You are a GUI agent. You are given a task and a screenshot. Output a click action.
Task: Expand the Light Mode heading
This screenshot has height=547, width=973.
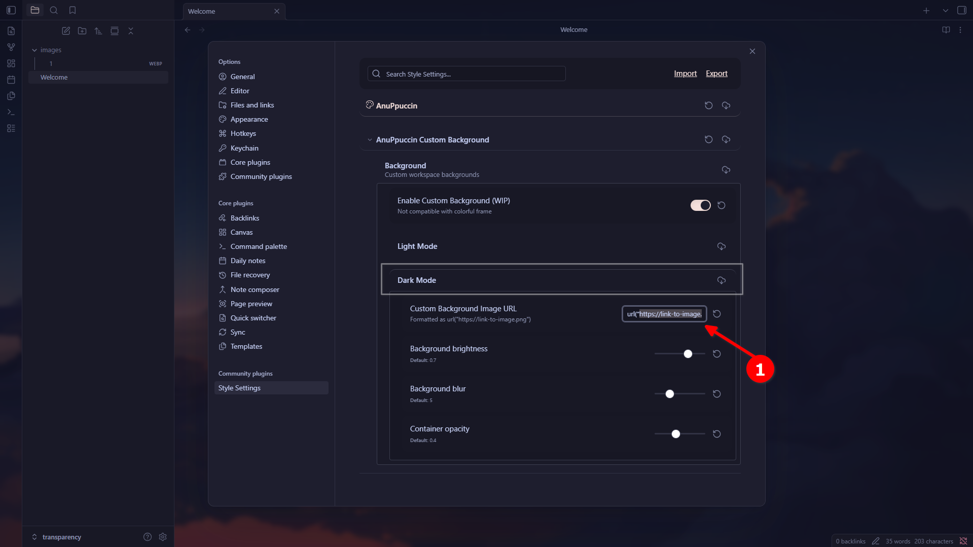[x=417, y=246]
